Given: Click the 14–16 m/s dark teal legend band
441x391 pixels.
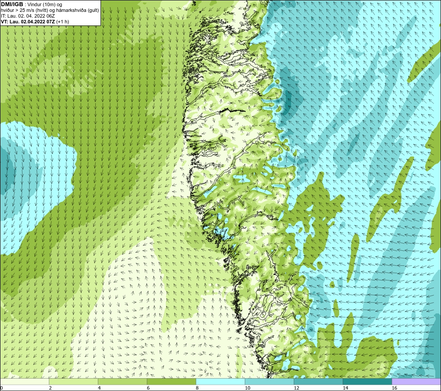Looking at the screenshot, I should 367,381.
